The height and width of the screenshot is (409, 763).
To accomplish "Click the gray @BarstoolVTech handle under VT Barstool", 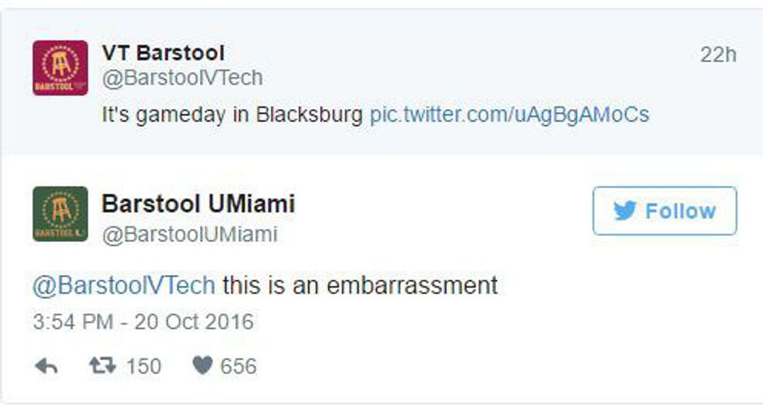I will coord(181,78).
